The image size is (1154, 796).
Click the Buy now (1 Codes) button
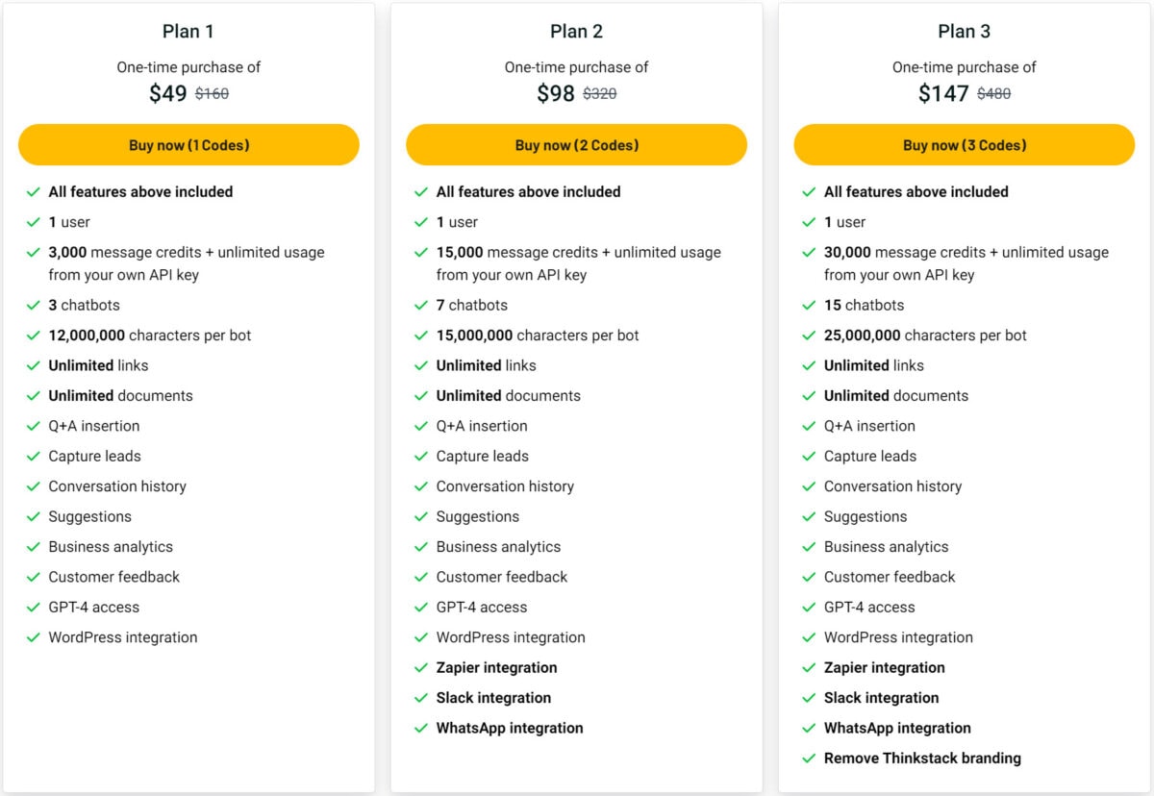[188, 144]
